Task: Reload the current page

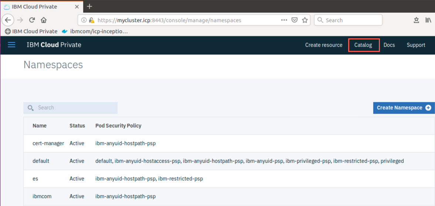Action: 32,20
